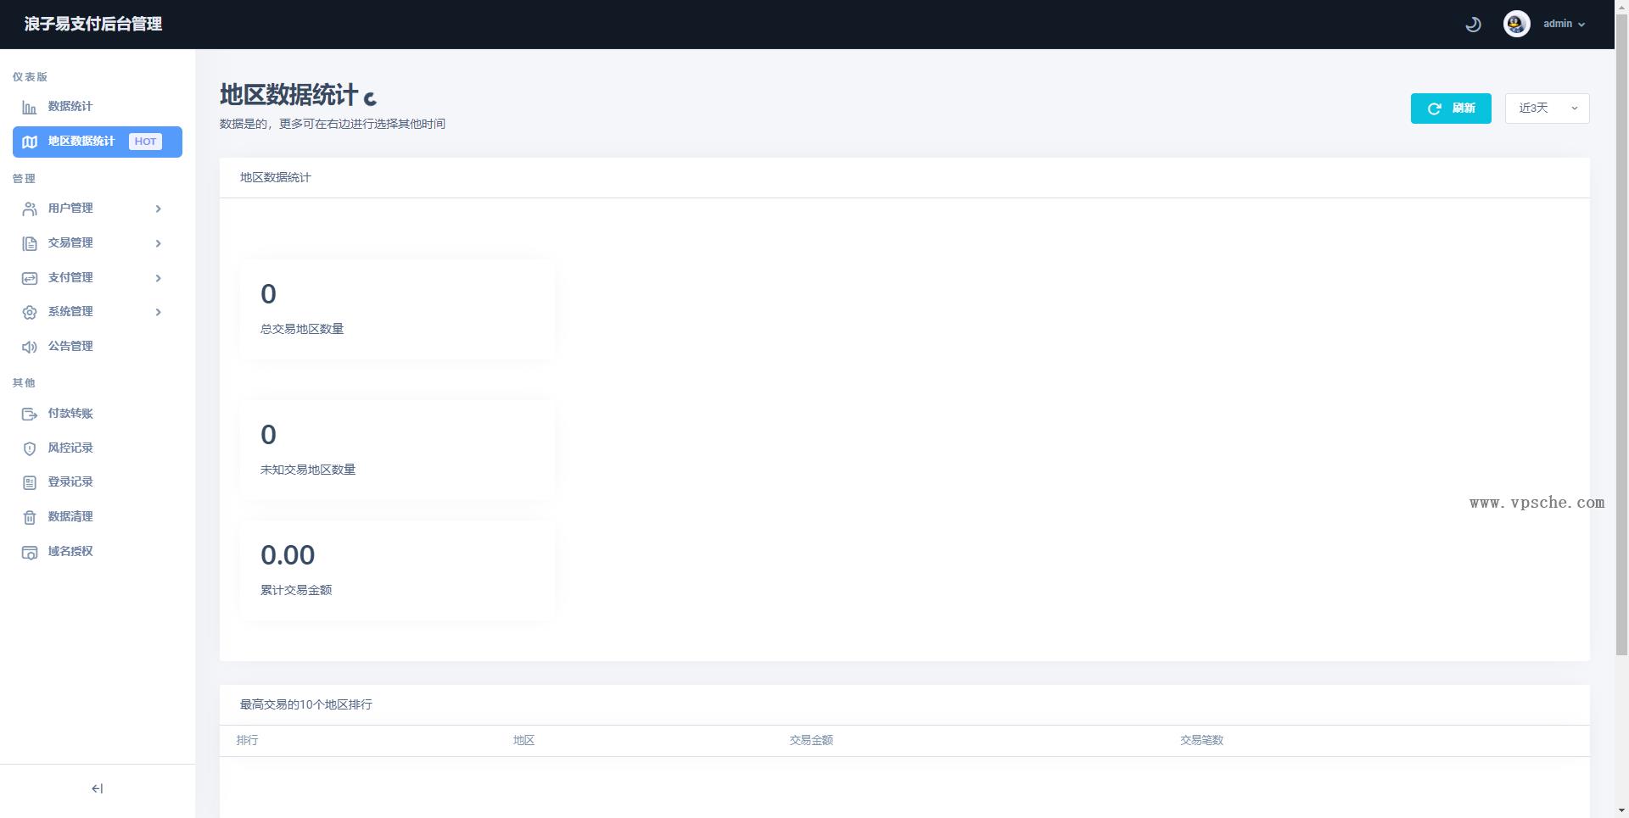Expand the 用户管理 submenu chevron

coord(158,209)
